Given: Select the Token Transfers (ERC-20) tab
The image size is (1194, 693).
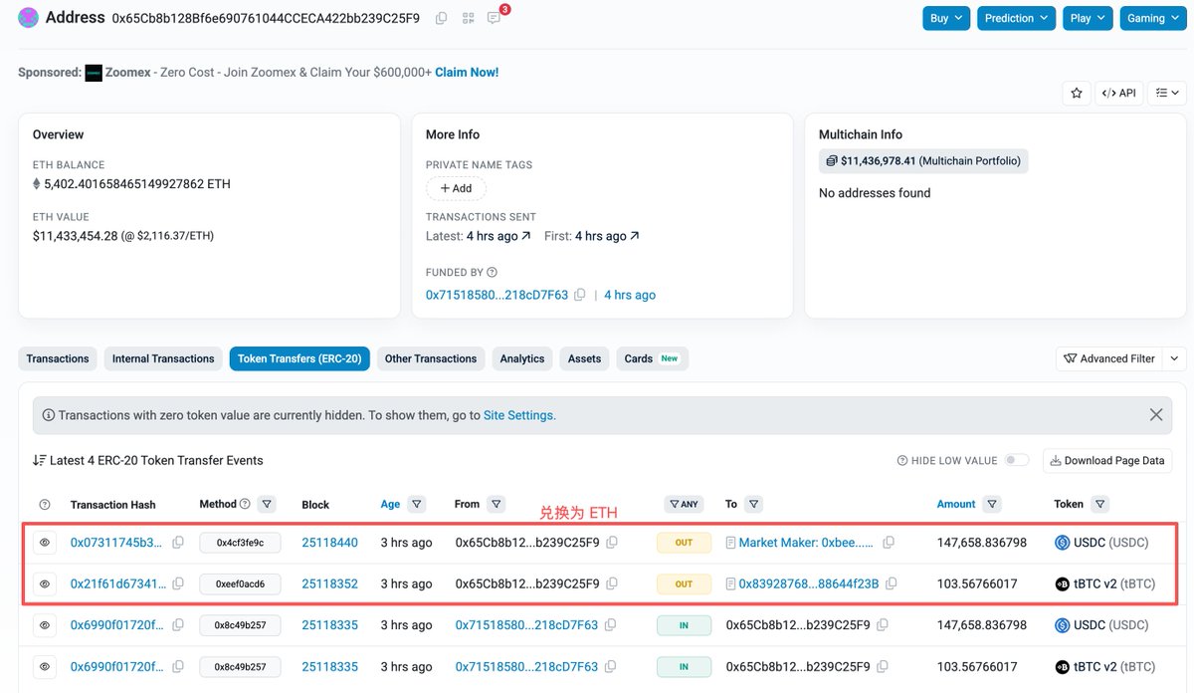Looking at the screenshot, I should pyautogui.click(x=299, y=358).
